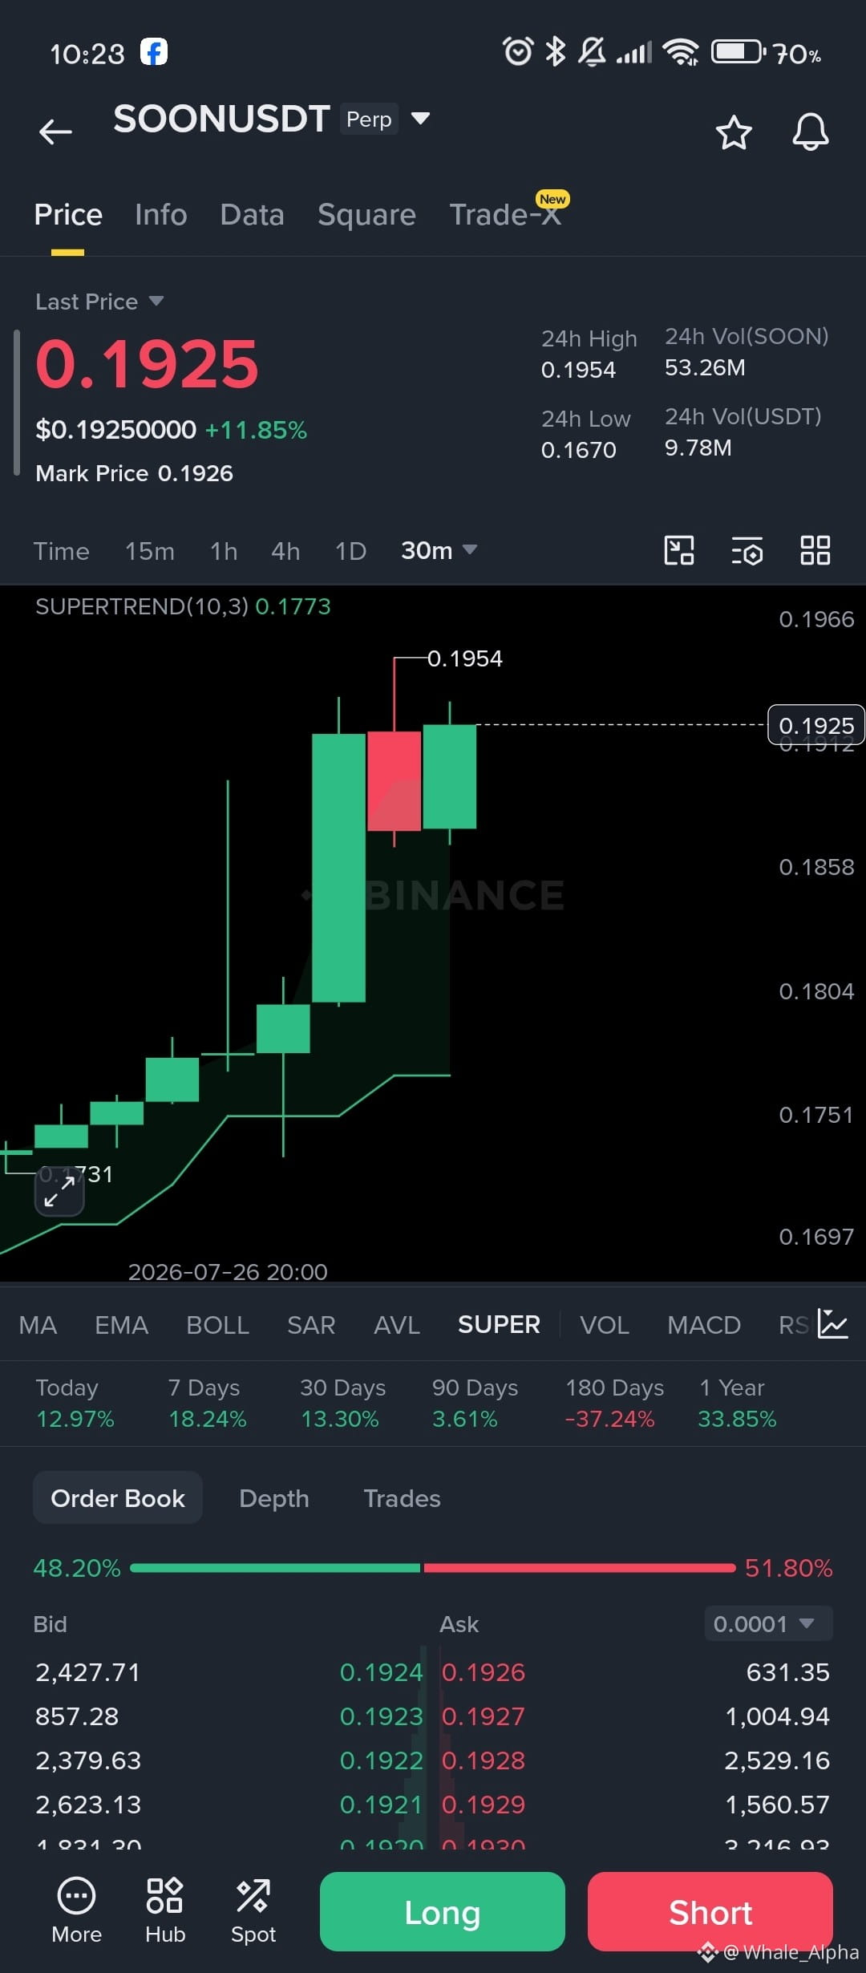Enable the MACD indicator
The width and height of the screenshot is (866, 1973).
point(704,1325)
